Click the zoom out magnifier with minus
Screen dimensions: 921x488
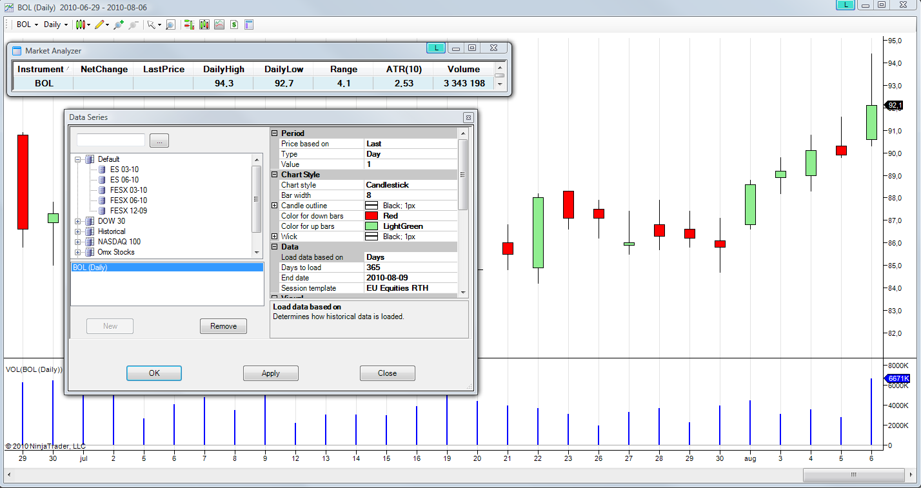coord(134,24)
